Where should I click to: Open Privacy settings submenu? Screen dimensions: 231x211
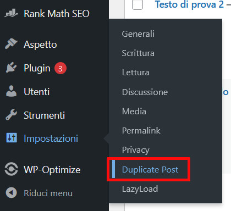point(136,150)
